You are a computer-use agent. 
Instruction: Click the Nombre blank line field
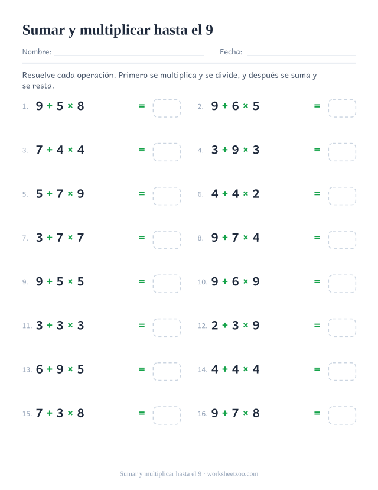click(129, 52)
